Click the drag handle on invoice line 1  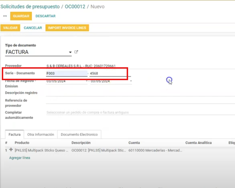(10, 150)
